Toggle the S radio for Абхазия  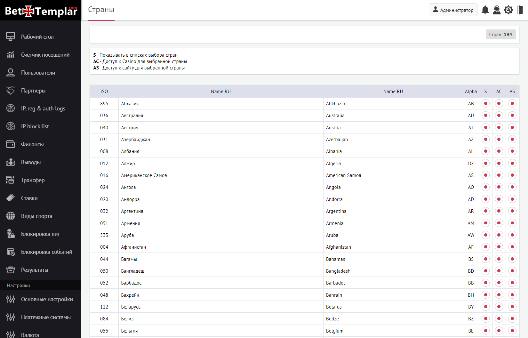click(x=485, y=104)
